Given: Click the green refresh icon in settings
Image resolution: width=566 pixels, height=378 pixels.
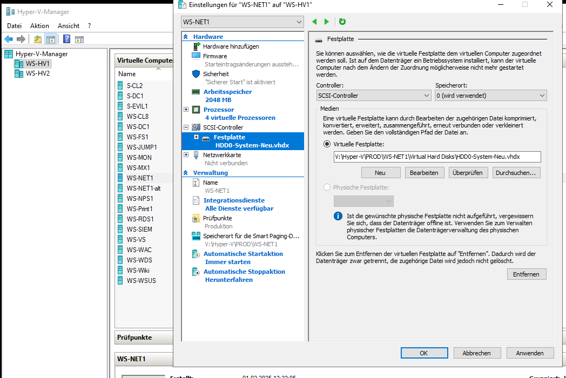Looking at the screenshot, I should click(x=342, y=22).
